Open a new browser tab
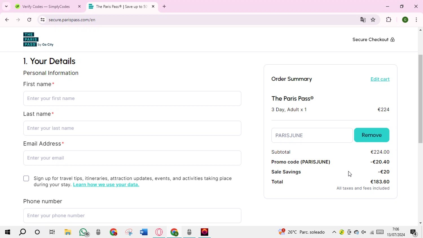 164,6
